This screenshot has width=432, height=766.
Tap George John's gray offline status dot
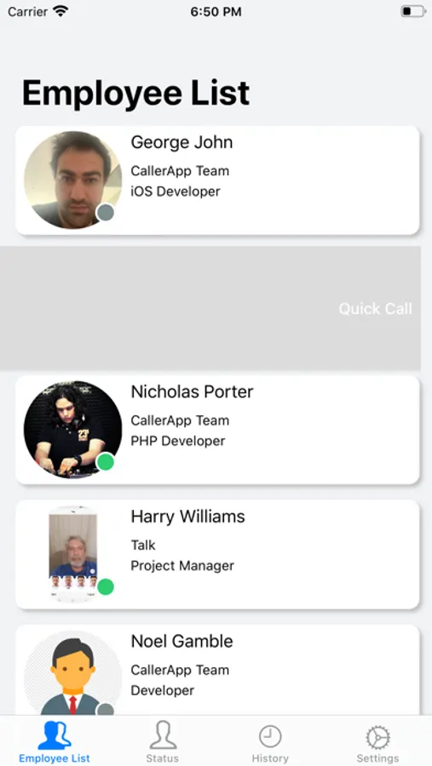[106, 213]
